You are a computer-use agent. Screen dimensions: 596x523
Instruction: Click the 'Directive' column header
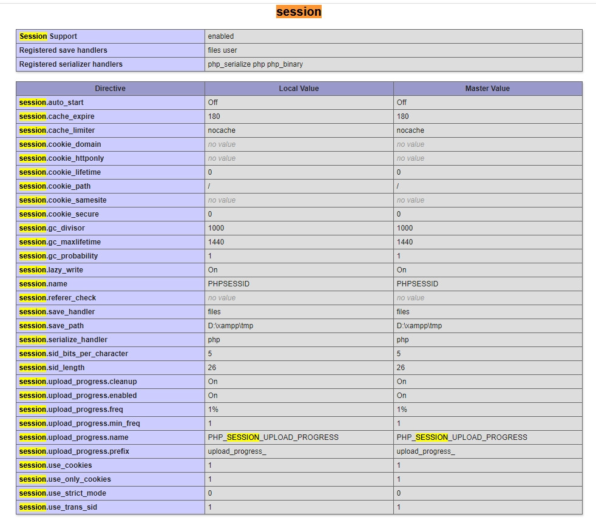110,88
